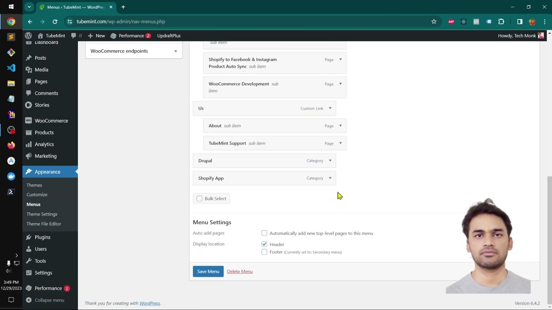
Task: Open a new browser tab
Action: pyautogui.click(x=123, y=7)
